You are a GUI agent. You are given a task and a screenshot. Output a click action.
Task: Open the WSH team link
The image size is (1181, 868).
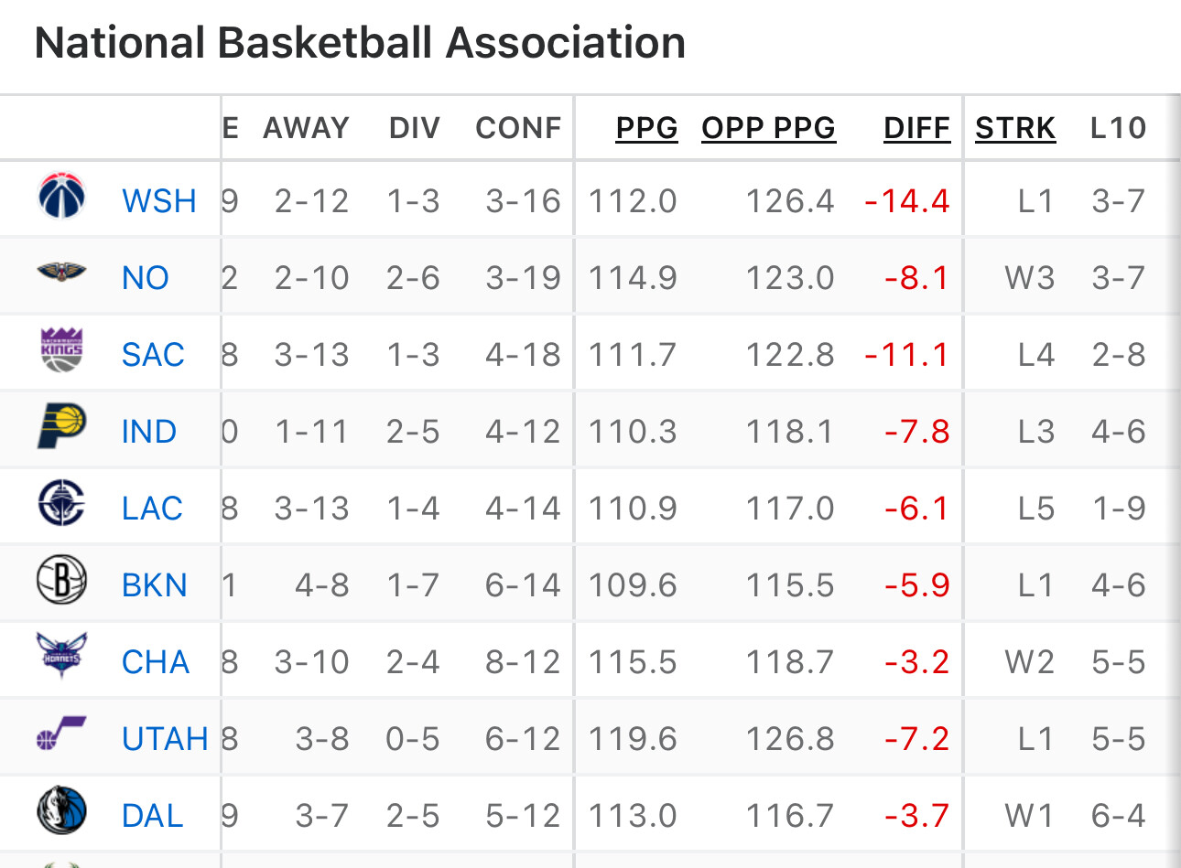(x=159, y=201)
